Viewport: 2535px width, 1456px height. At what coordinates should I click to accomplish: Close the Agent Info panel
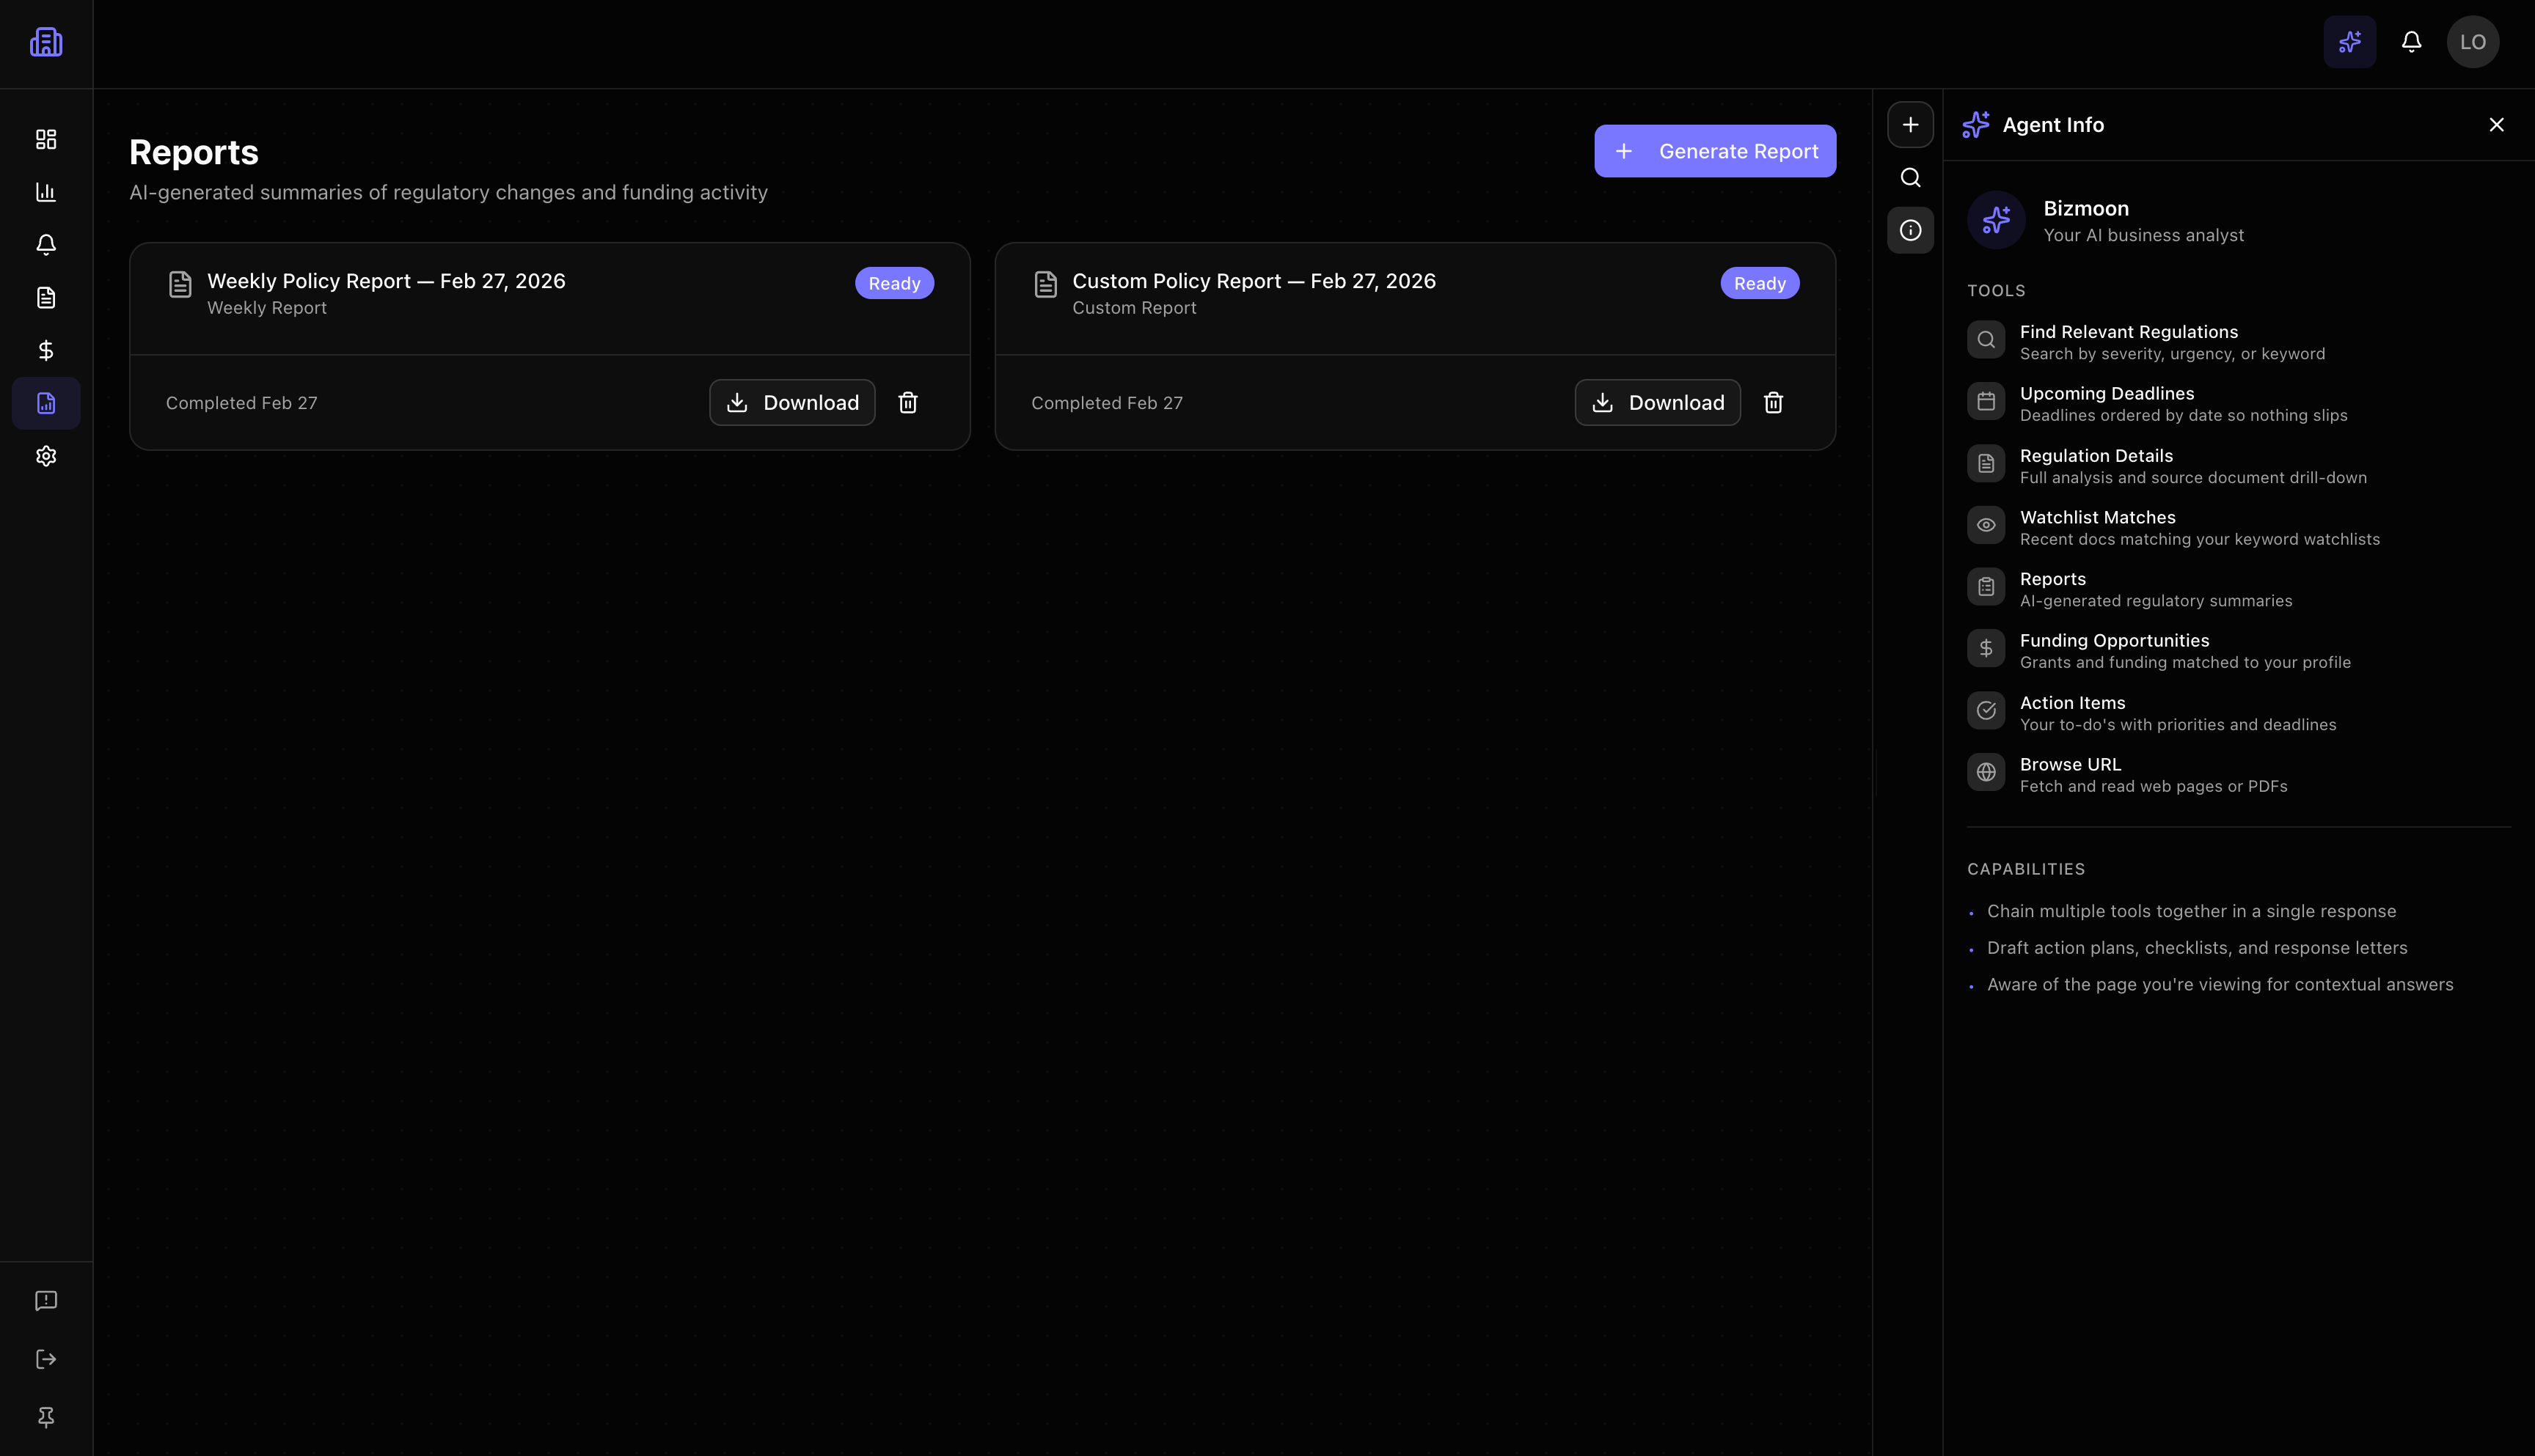click(2496, 125)
